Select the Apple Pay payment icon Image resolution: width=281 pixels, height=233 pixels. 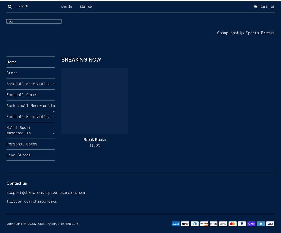point(185,224)
